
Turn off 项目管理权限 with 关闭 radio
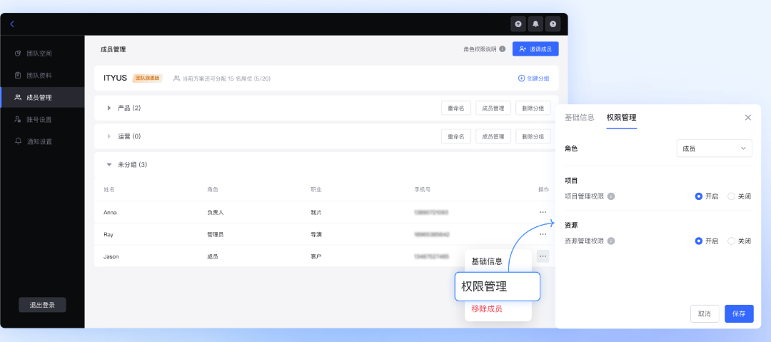point(731,196)
